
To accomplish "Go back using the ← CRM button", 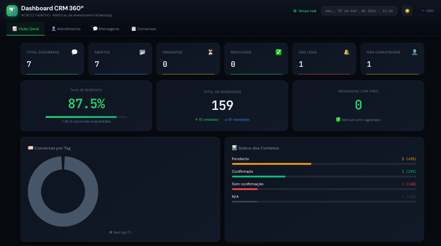I will click(x=428, y=11).
